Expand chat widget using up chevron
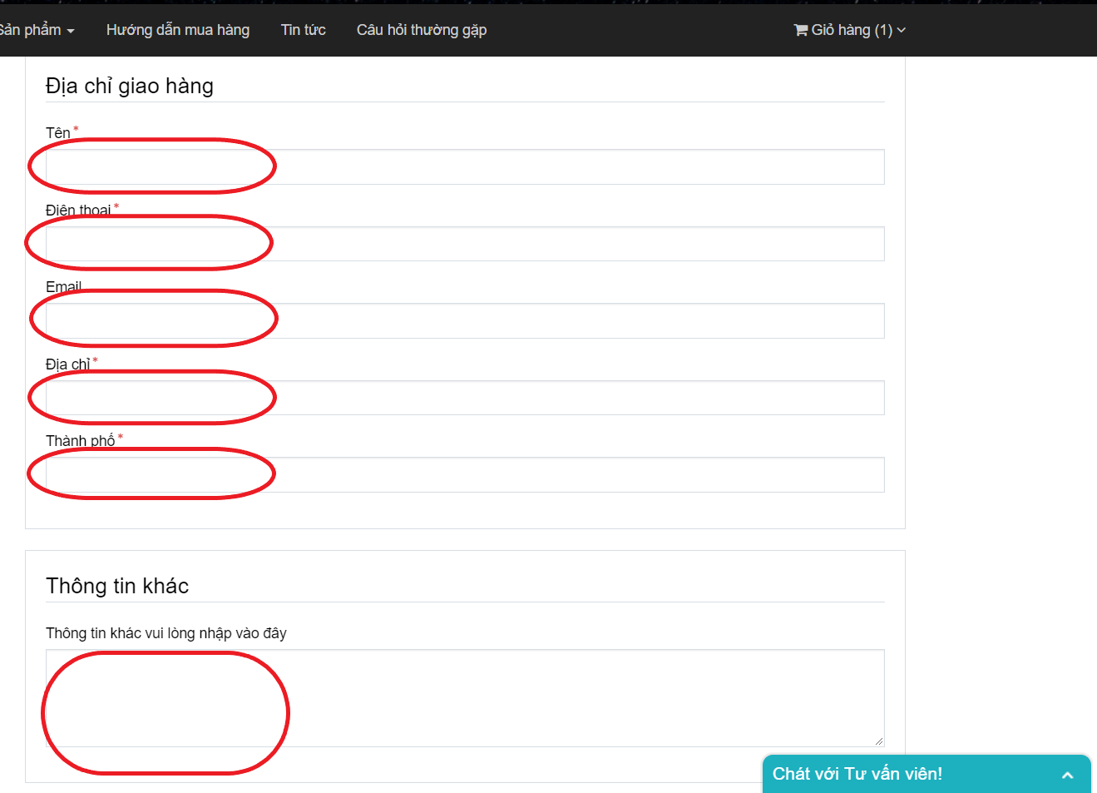The width and height of the screenshot is (1097, 793). (1068, 775)
